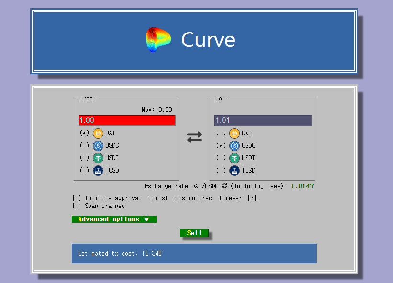
Task: Click the USDT label in To panel
Action: pyautogui.click(x=248, y=158)
